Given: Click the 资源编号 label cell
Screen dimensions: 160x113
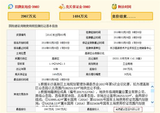Looking at the screenshot, I should pyautogui.click(x=21, y=35).
